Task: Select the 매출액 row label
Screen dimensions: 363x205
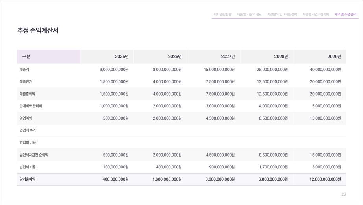Action: click(x=24, y=70)
